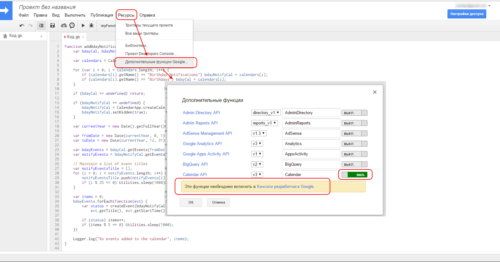Open the Admin Directory API link
Image resolution: width=500 pixels, height=262 pixels.
(x=201, y=113)
